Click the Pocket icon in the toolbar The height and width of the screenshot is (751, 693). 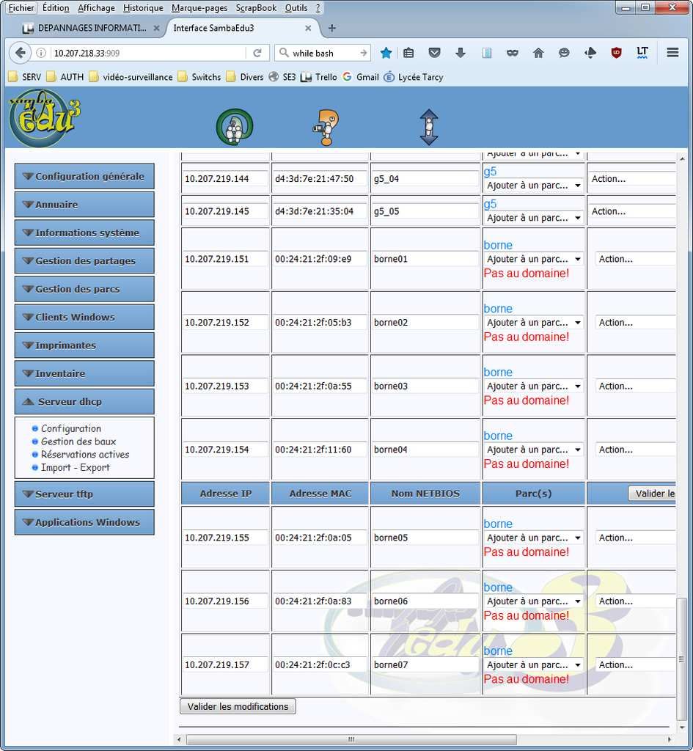[x=434, y=53]
